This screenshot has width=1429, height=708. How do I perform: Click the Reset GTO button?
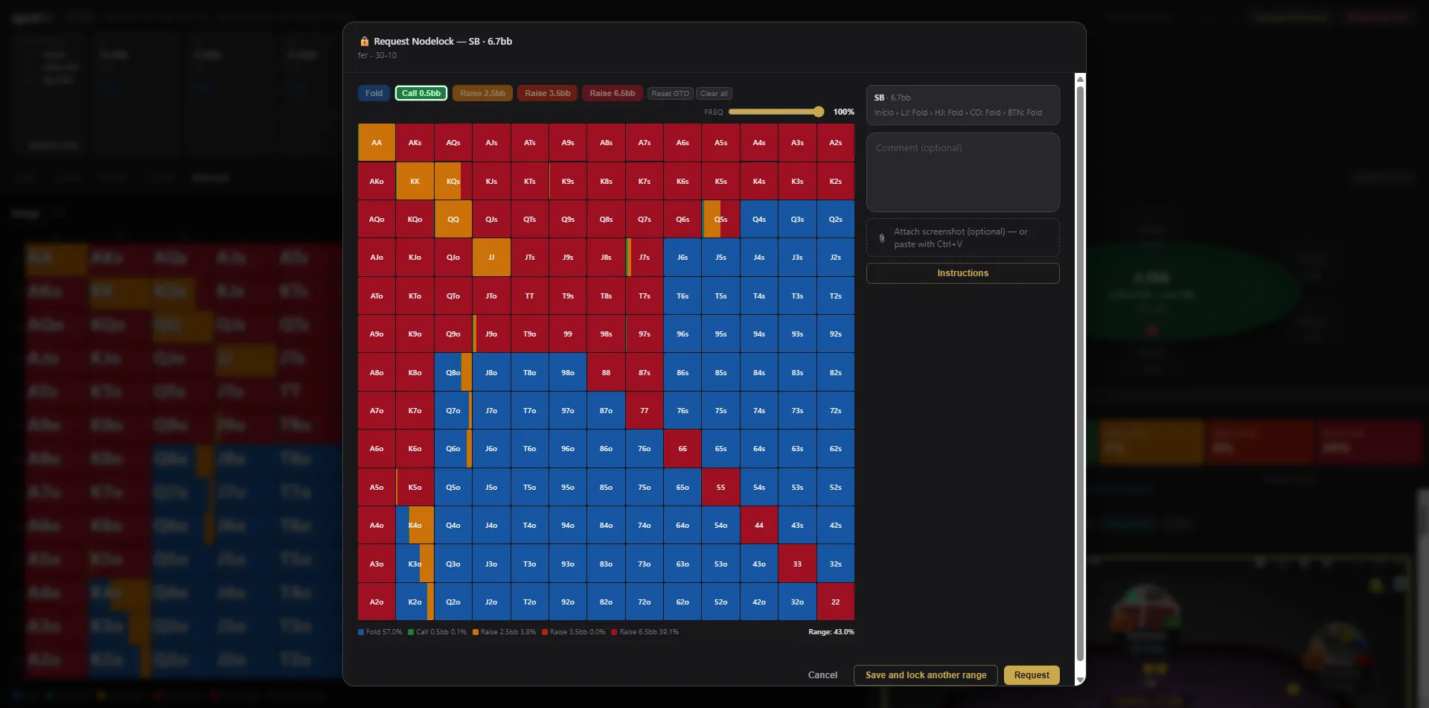pos(671,94)
